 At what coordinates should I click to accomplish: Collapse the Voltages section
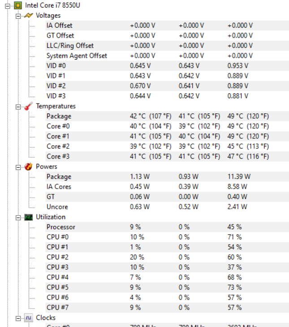coord(18,16)
